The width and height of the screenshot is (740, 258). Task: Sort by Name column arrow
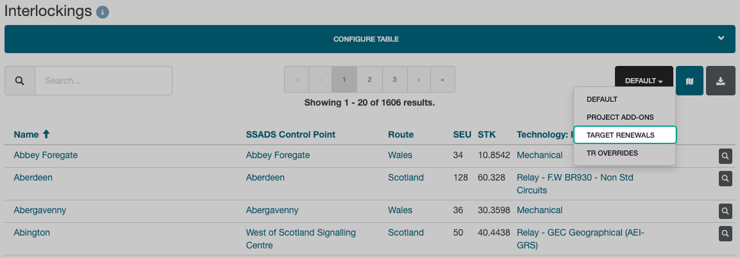46,134
